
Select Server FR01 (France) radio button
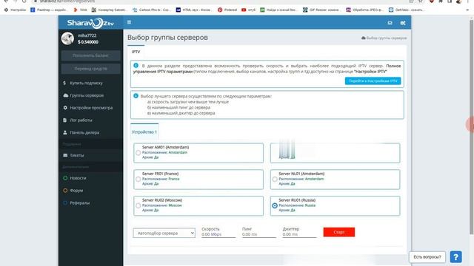coord(138,179)
